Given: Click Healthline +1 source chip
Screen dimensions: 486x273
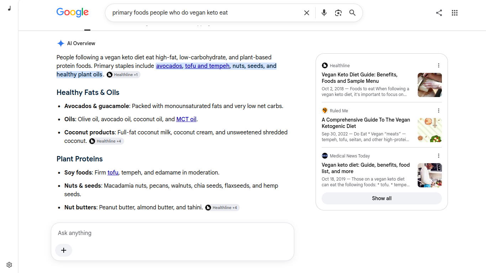Looking at the screenshot, I should (123, 75).
